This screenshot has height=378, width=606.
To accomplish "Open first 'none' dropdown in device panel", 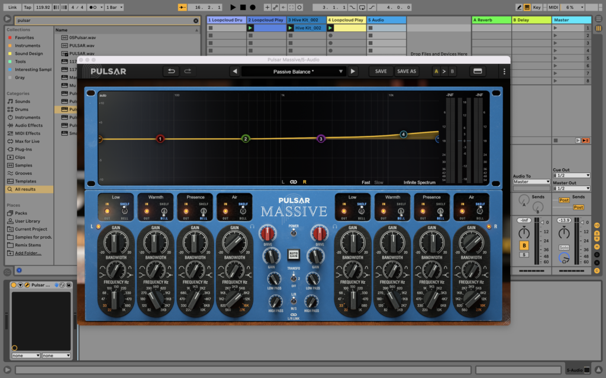I will 26,356.
